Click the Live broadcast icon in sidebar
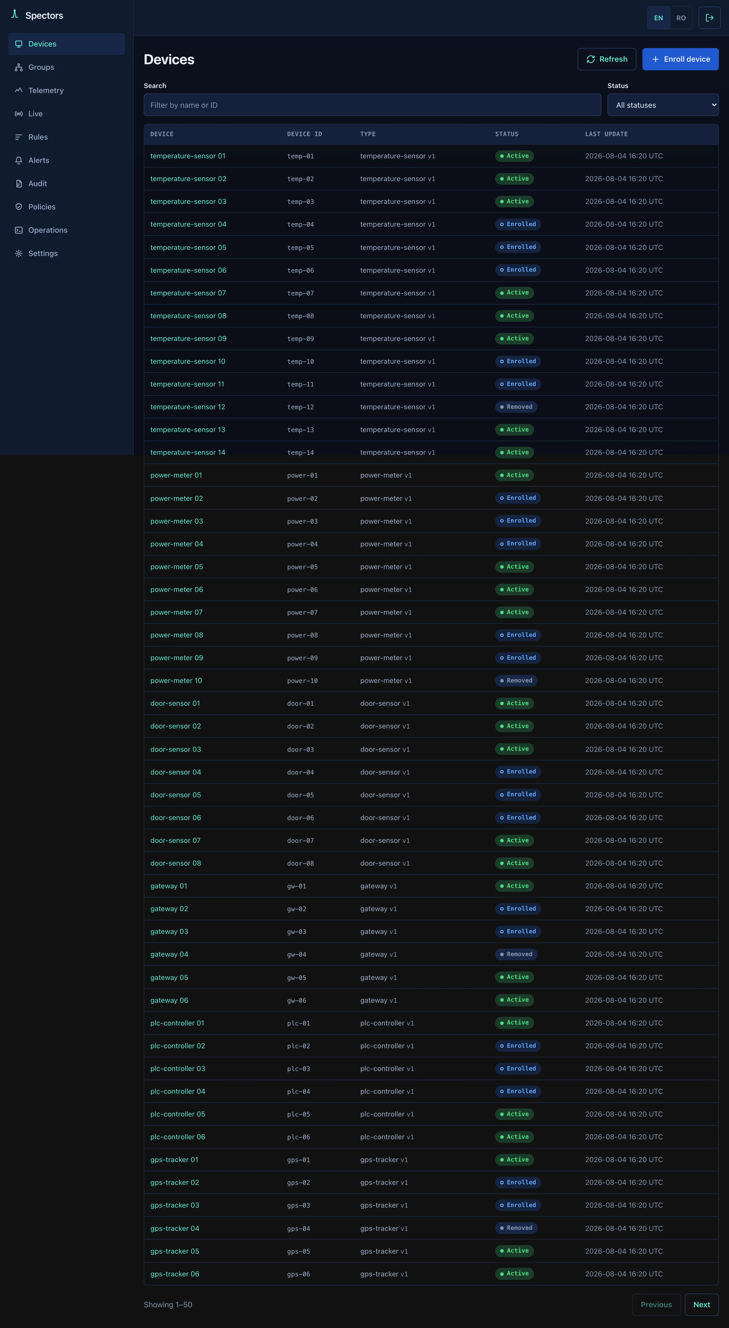The height and width of the screenshot is (1328, 729). pyautogui.click(x=18, y=113)
